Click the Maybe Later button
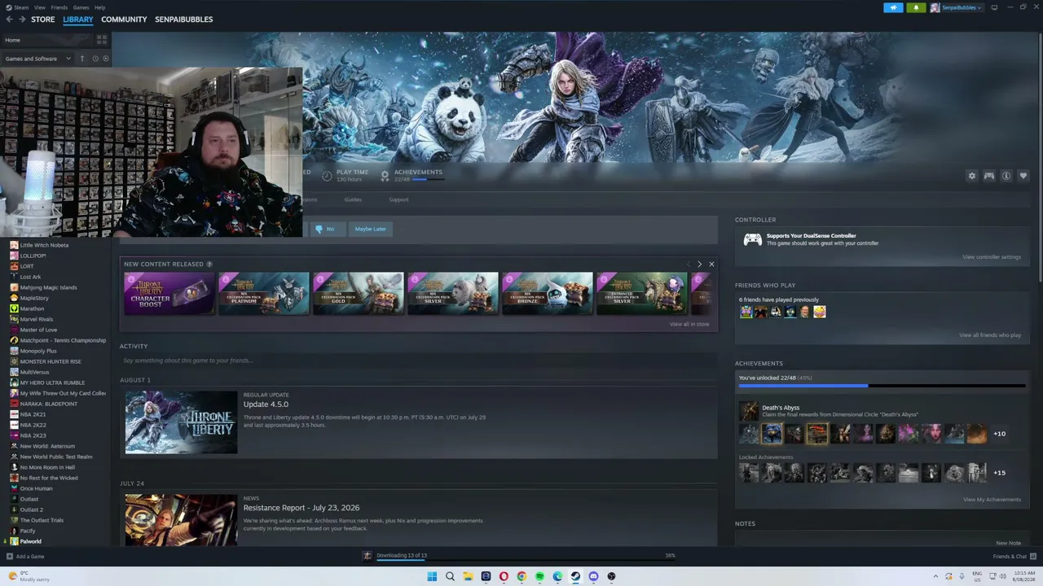Viewport: 1043px width, 586px height. click(x=371, y=229)
